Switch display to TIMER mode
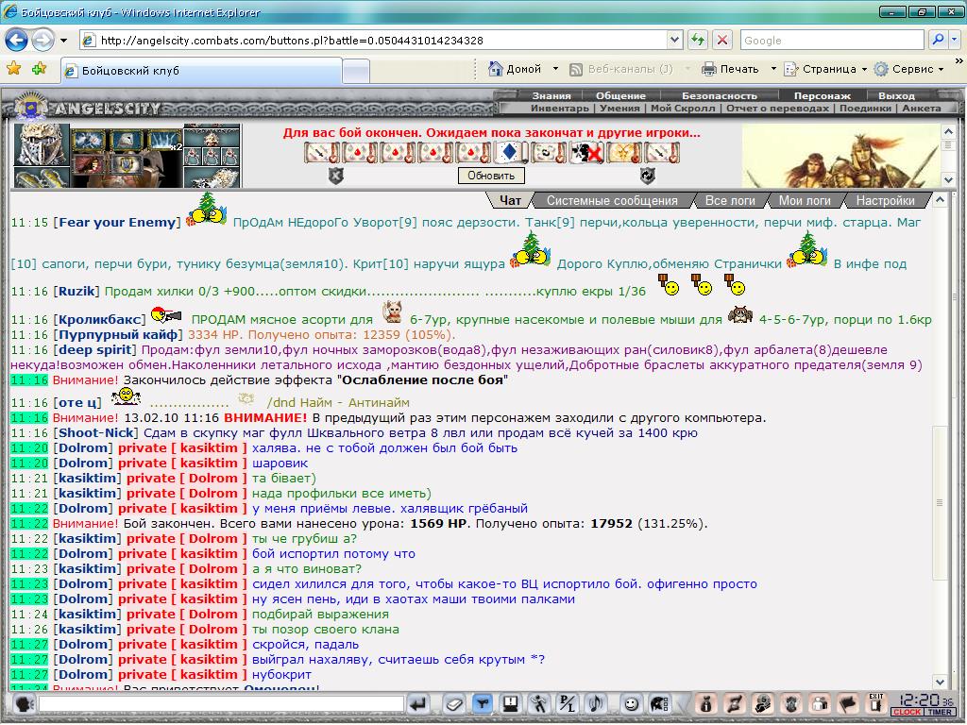967x725 pixels. (940, 712)
